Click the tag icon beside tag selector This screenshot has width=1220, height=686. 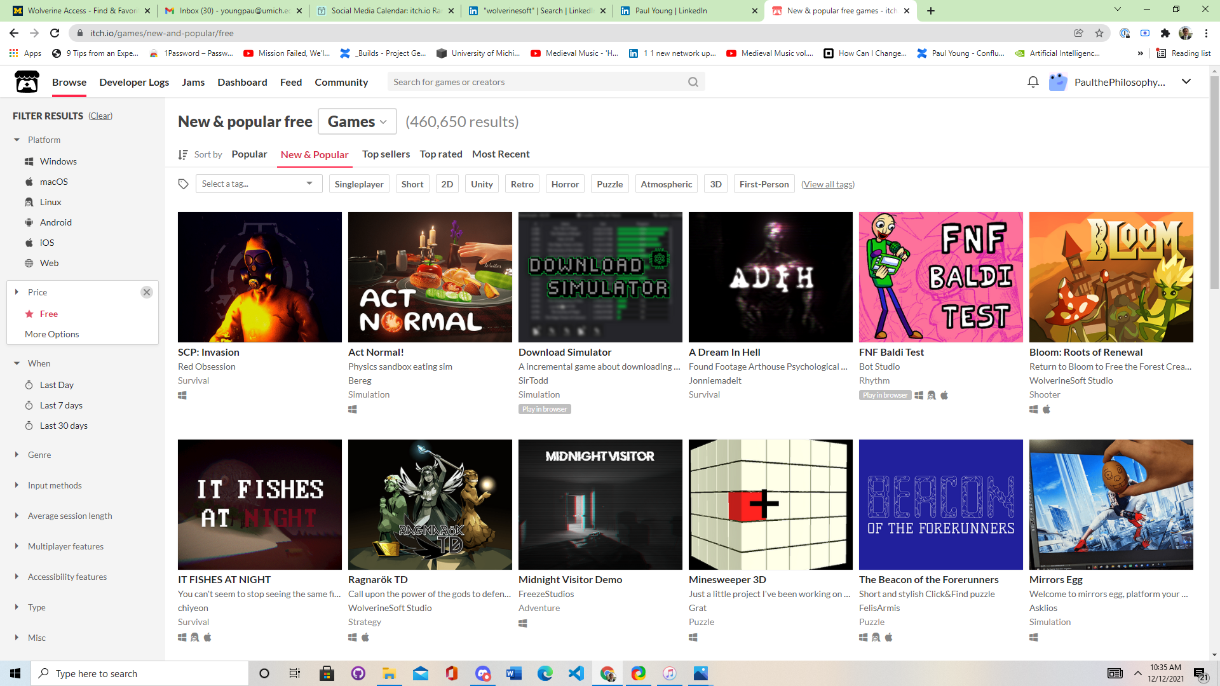184,184
